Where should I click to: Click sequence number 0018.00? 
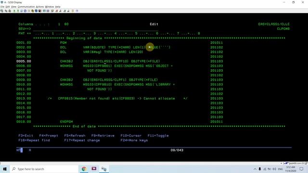pyautogui.click(x=24, y=122)
